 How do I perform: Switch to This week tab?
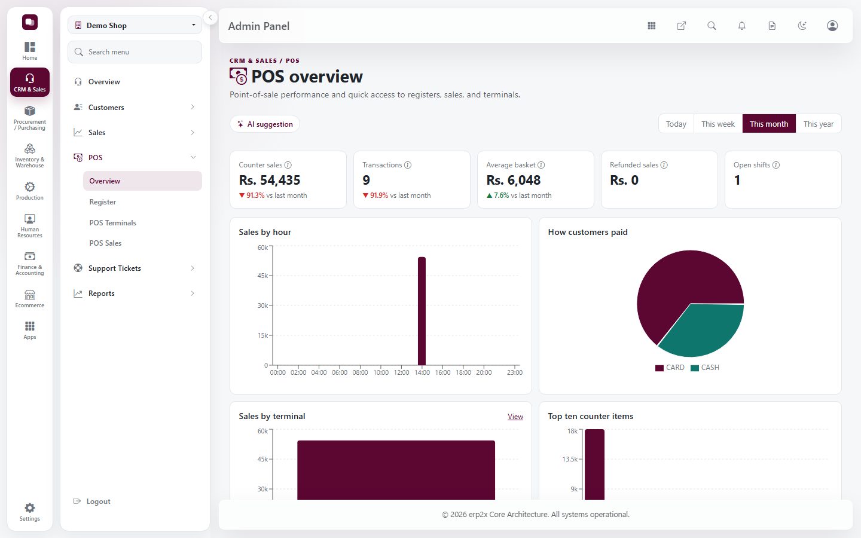(718, 124)
